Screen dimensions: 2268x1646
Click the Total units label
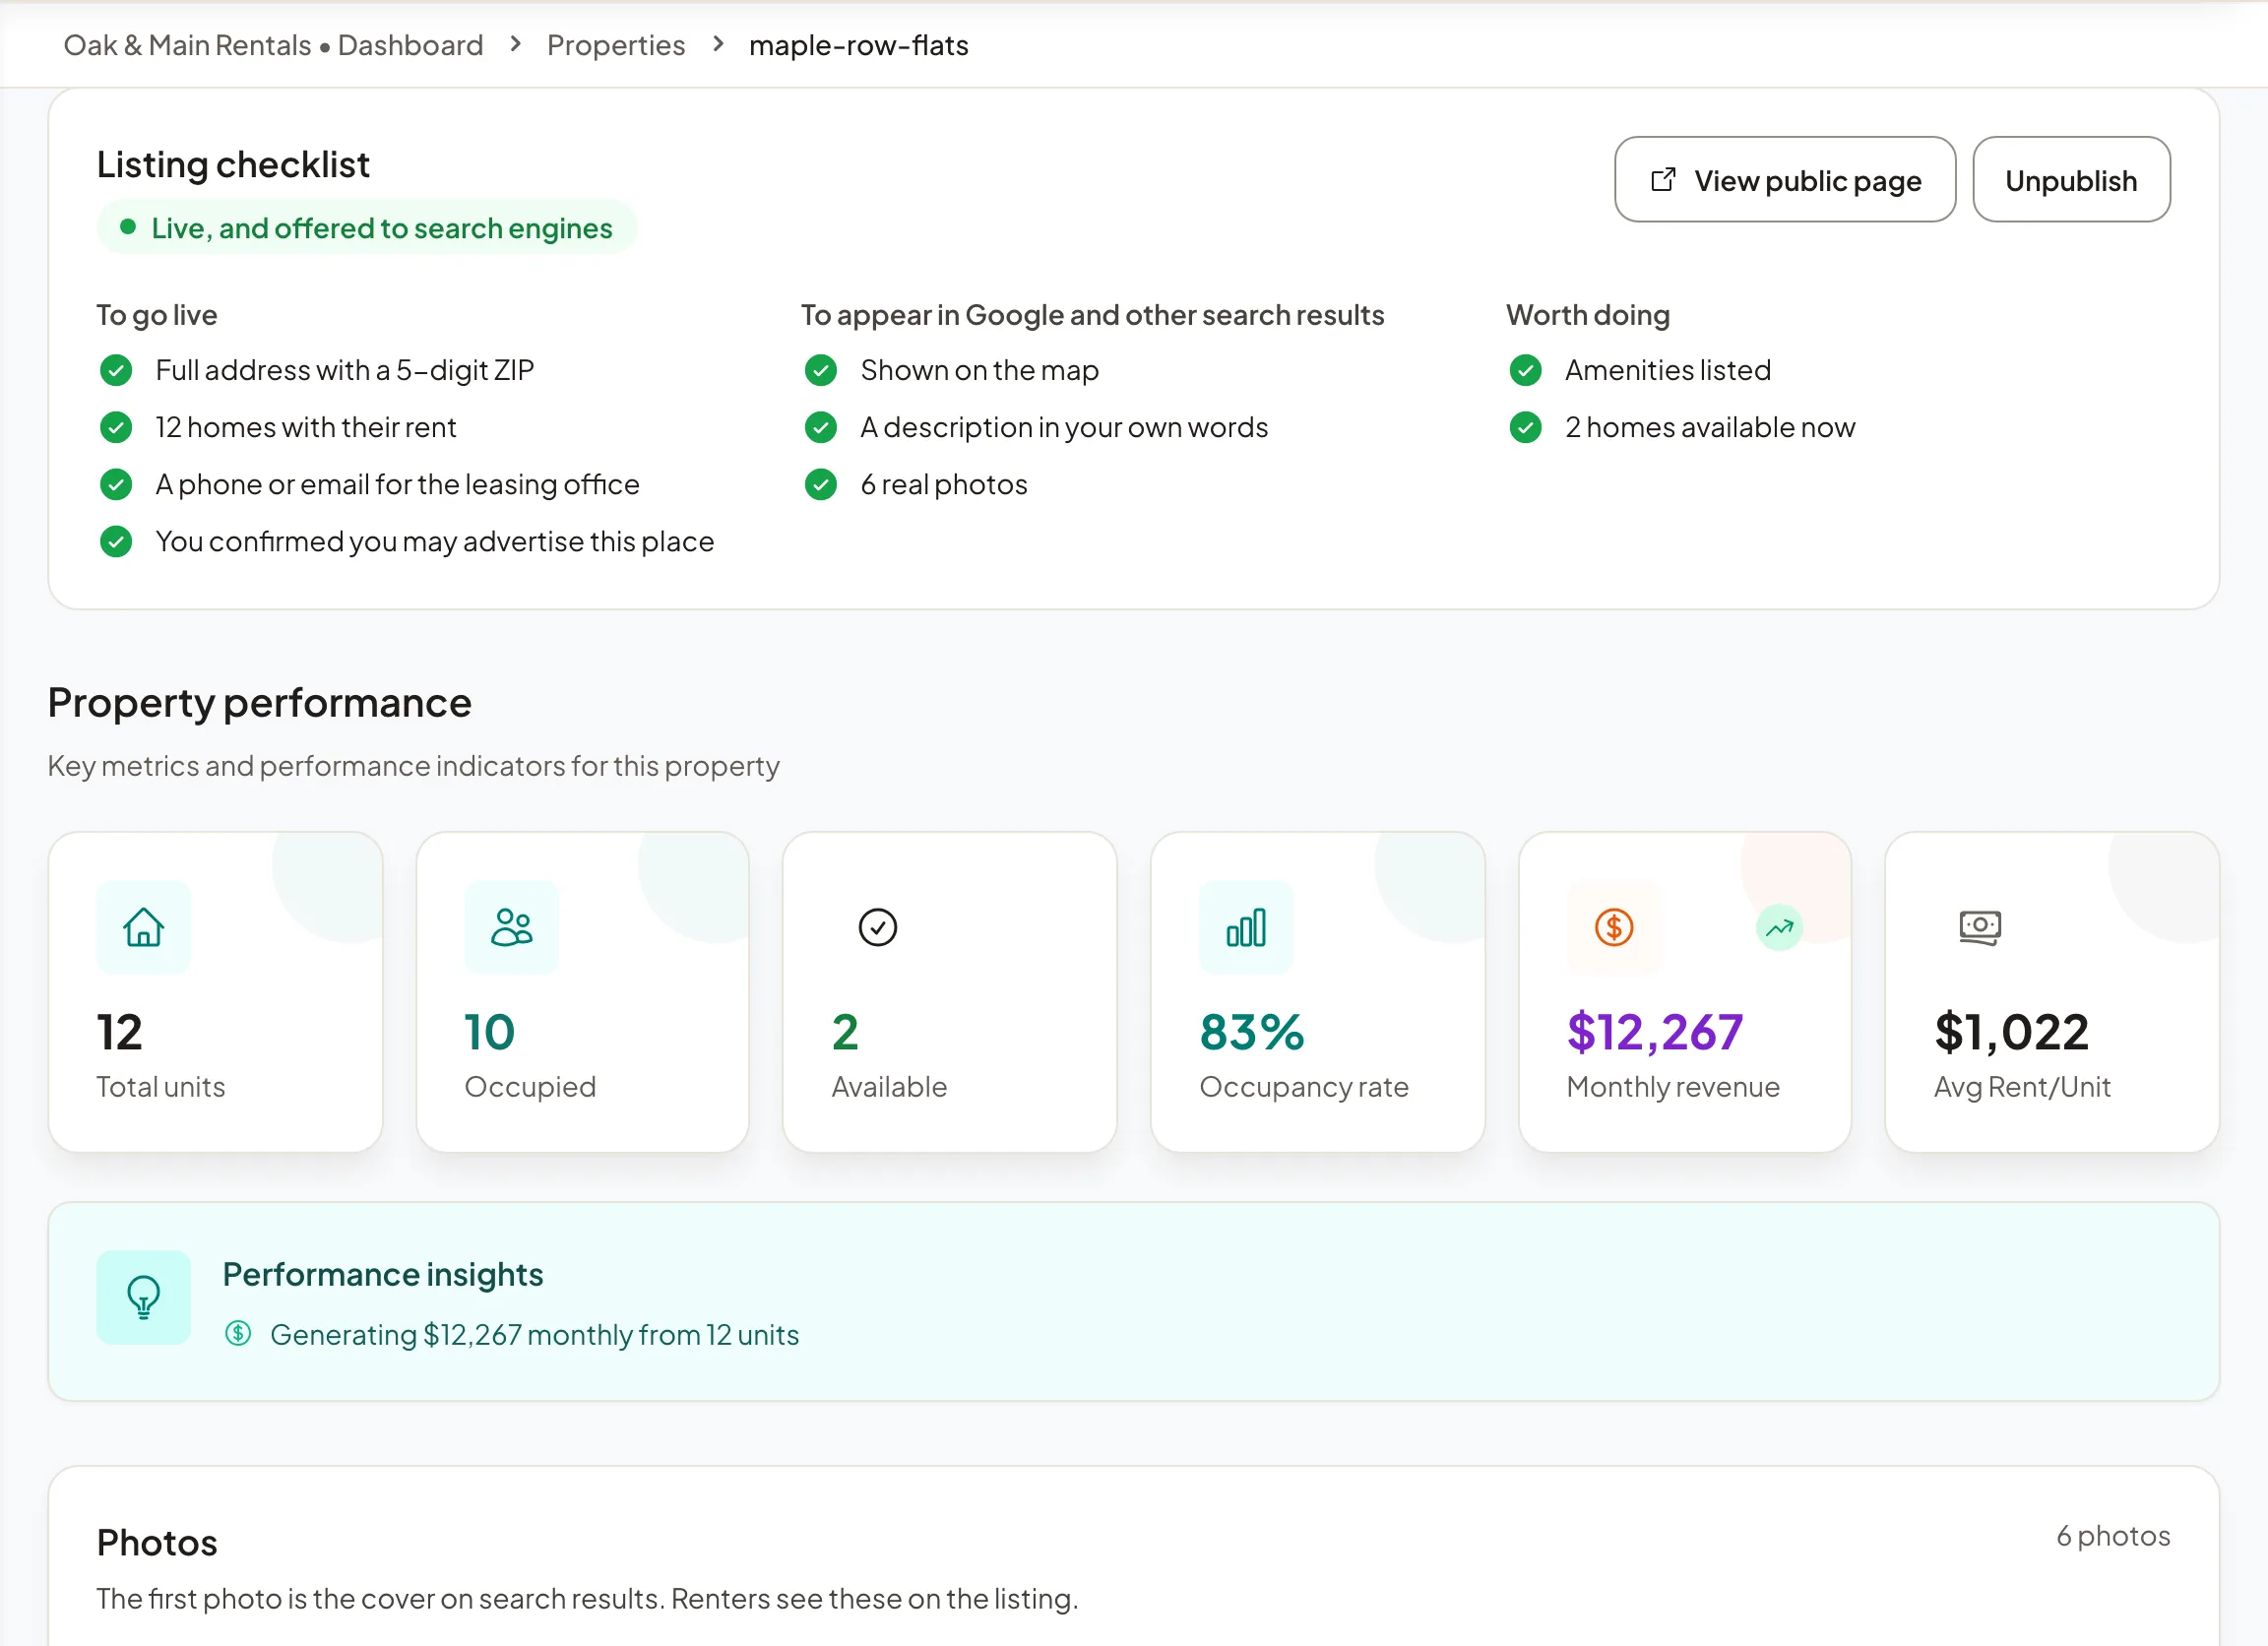tap(160, 1086)
